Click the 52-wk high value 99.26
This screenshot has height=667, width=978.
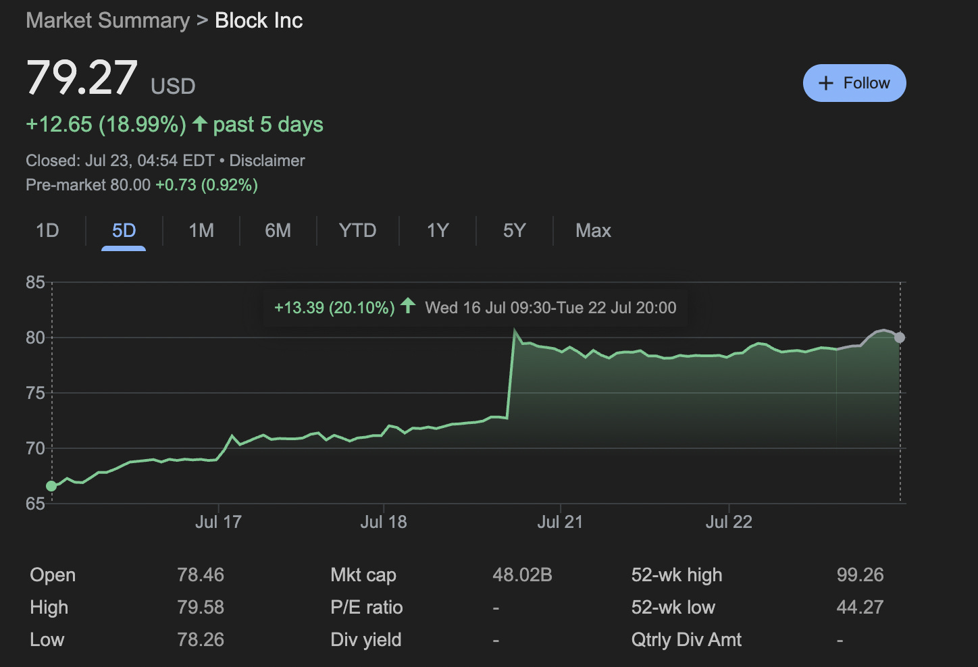pos(860,575)
